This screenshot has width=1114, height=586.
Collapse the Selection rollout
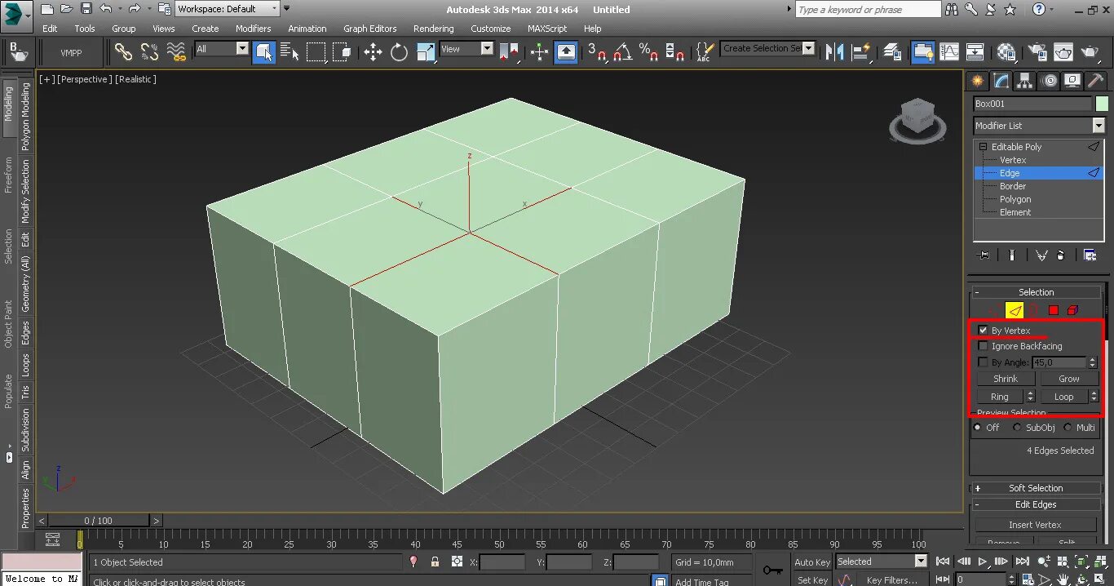pyautogui.click(x=1036, y=292)
